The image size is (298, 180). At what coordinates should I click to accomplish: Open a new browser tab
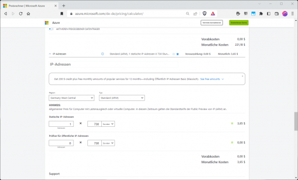(64, 5)
